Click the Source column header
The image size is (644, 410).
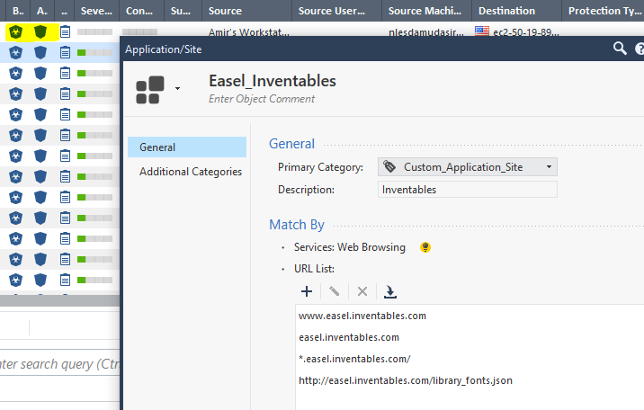(x=246, y=11)
